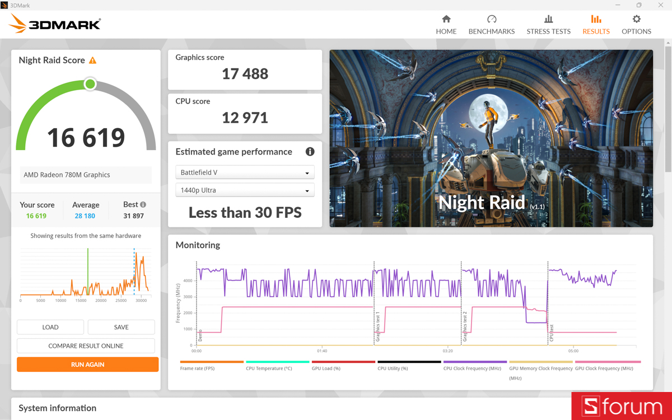The height and width of the screenshot is (420, 672).
Task: Click the Graphics test 1 marker in chart
Action: coord(378,326)
